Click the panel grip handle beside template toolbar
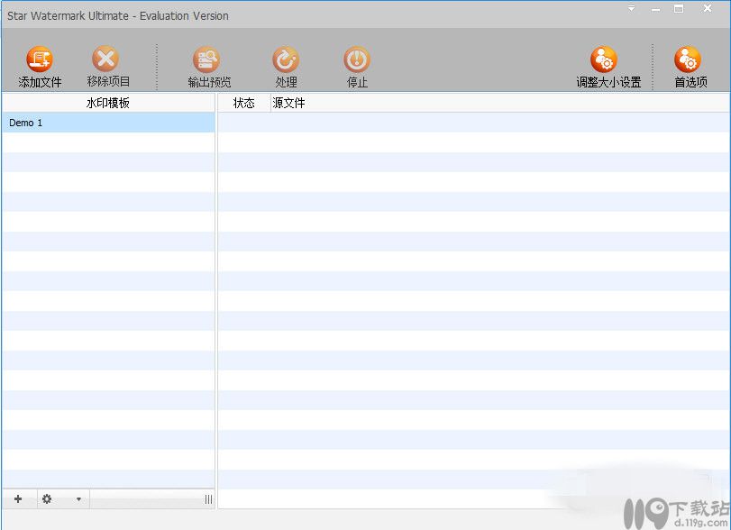The image size is (731, 530). pos(208,499)
